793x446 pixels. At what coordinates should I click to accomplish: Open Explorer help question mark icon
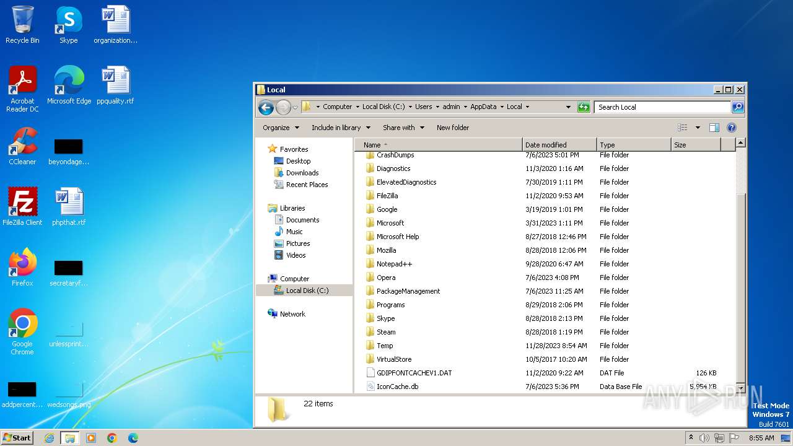(732, 128)
